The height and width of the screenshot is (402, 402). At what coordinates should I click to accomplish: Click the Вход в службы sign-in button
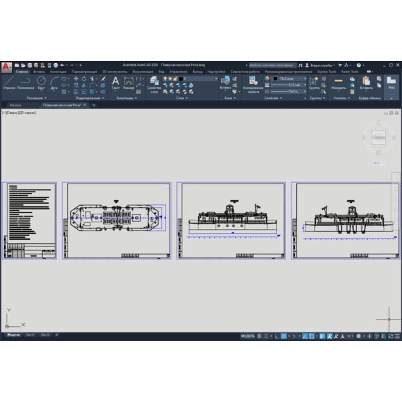(320, 66)
